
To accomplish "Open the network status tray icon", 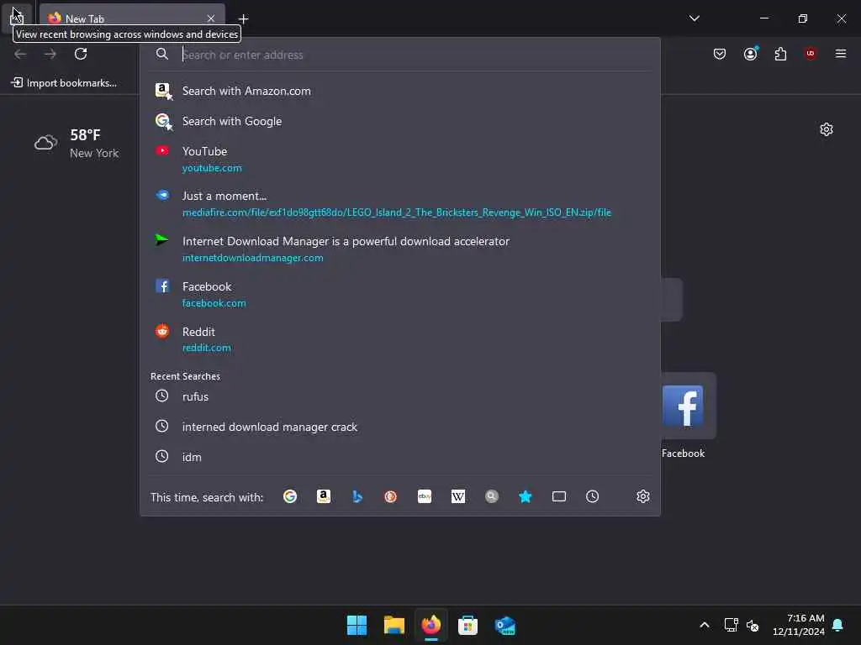I will (731, 625).
